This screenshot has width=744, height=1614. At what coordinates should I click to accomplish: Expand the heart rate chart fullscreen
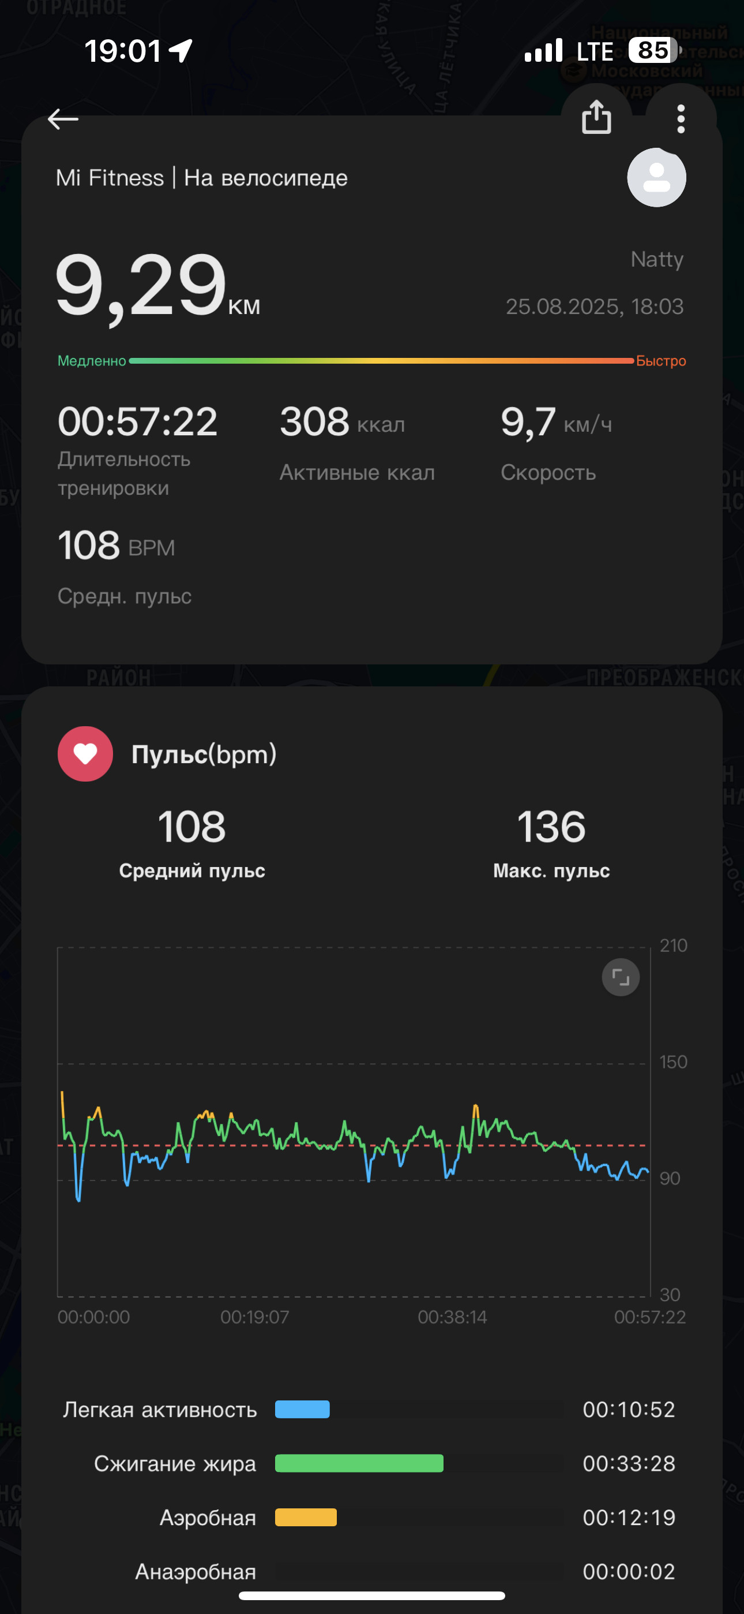coord(621,977)
